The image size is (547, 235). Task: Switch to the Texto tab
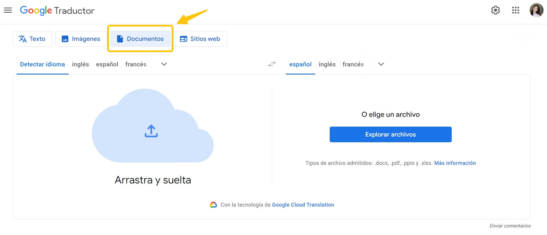[x=32, y=39]
